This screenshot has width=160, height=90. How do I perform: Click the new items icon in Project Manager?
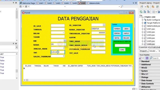point(142,7)
